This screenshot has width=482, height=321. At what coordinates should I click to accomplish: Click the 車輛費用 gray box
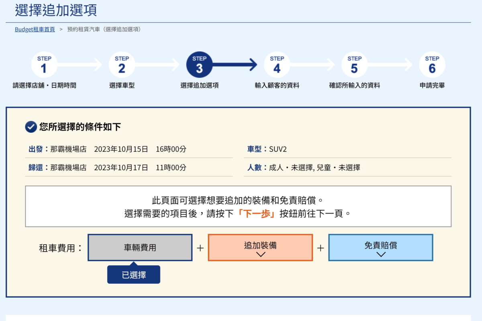pyautogui.click(x=140, y=248)
